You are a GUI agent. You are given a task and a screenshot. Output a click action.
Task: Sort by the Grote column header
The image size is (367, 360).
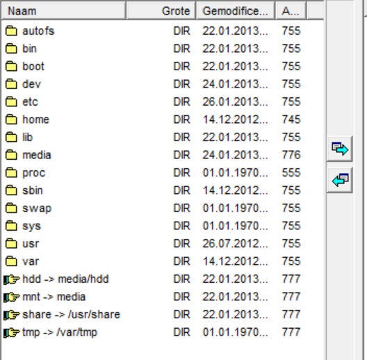(x=161, y=10)
